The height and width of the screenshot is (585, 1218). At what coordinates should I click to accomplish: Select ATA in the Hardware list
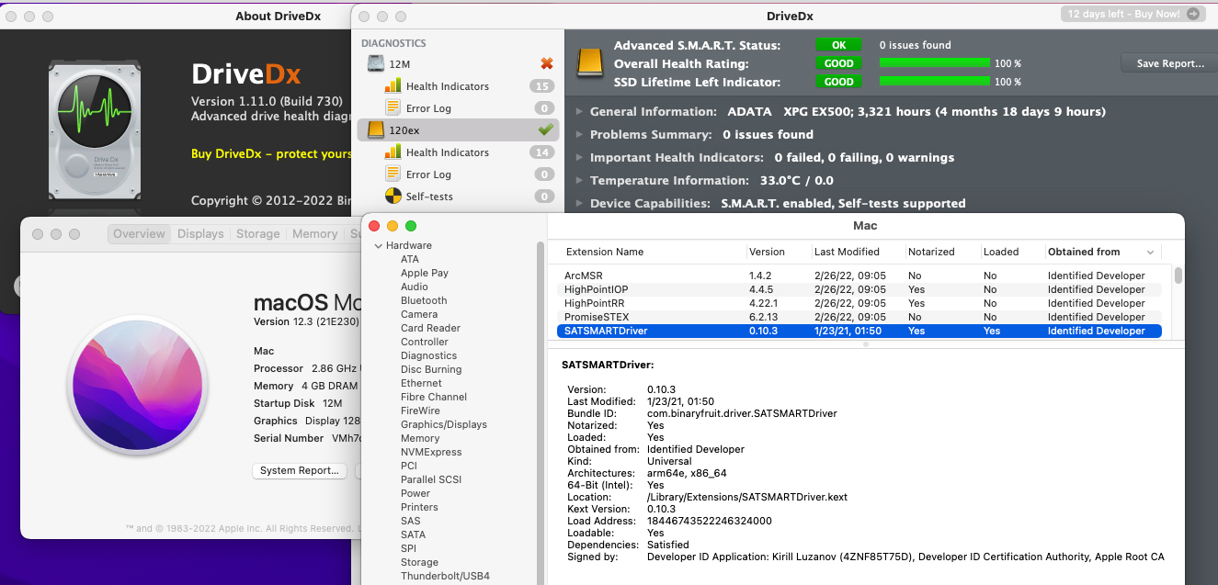[x=410, y=259]
